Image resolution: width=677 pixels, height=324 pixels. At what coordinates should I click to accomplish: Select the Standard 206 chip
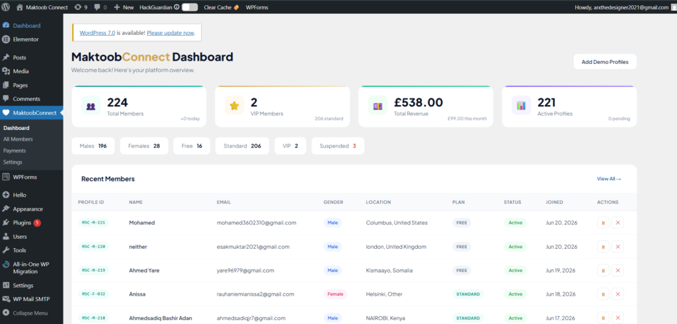tap(242, 146)
